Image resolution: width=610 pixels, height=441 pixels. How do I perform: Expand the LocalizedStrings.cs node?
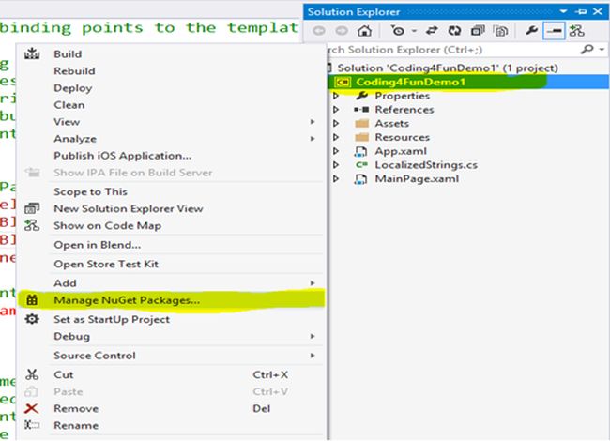[336, 165]
